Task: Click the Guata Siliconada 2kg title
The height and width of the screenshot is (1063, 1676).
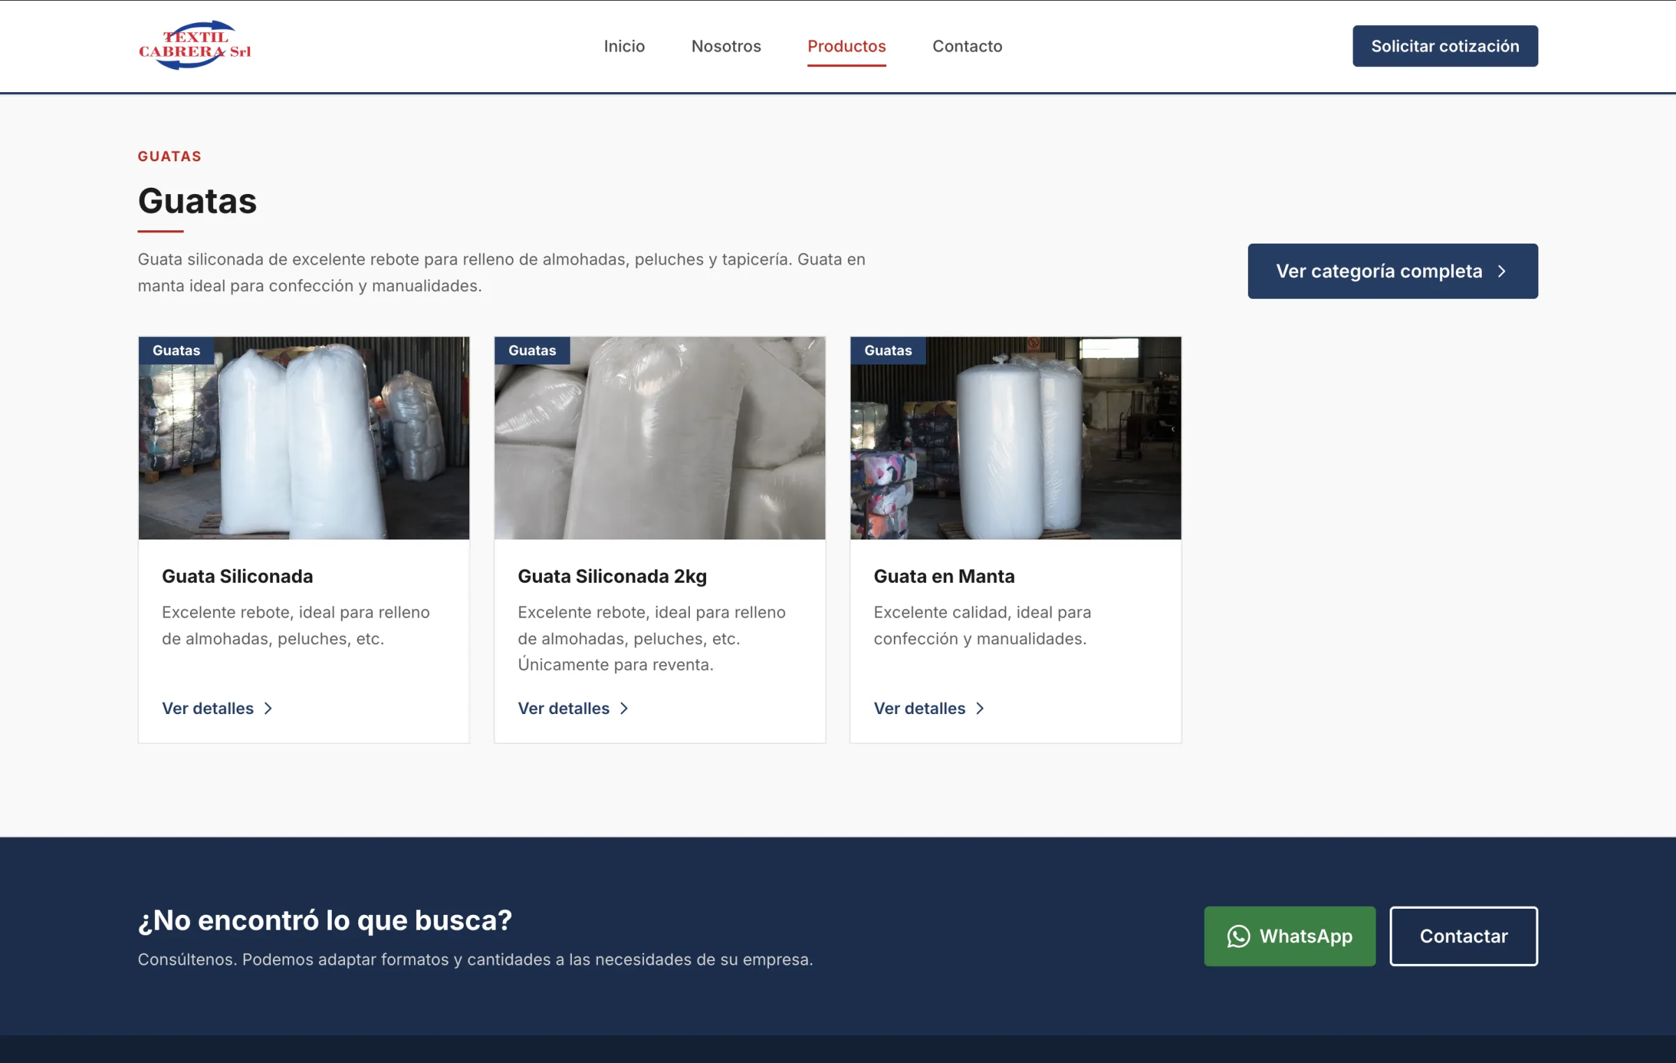Action: (x=612, y=577)
